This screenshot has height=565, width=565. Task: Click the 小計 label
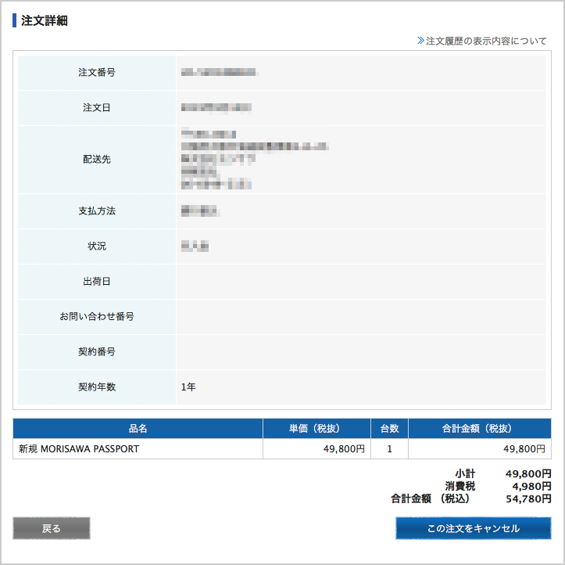pos(465,473)
